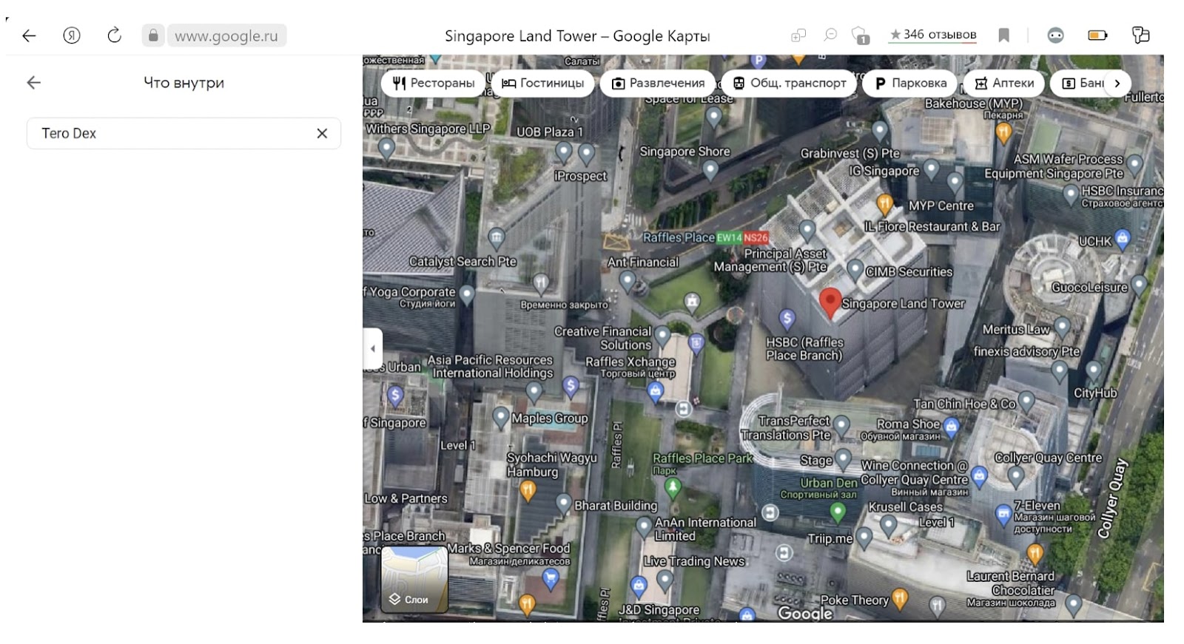Select the Urban Den gym marker

click(x=838, y=512)
